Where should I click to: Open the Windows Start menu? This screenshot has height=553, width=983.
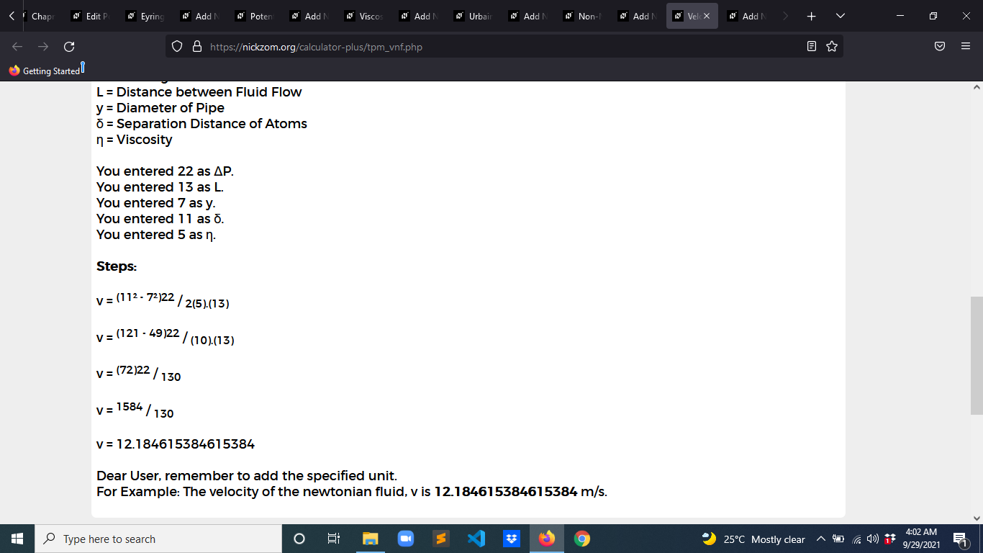(17, 539)
